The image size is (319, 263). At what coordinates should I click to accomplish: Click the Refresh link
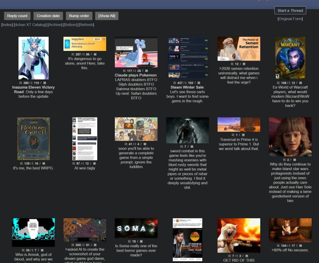click(86, 25)
